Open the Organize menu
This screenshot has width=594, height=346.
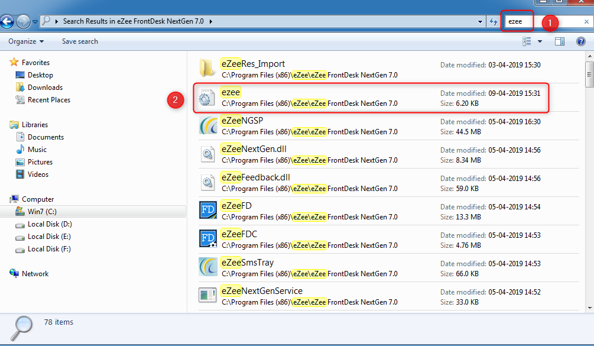26,41
